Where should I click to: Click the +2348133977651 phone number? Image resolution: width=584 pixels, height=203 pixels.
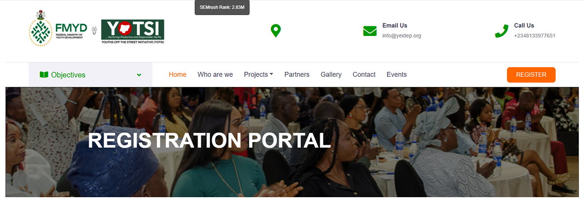[x=535, y=35]
